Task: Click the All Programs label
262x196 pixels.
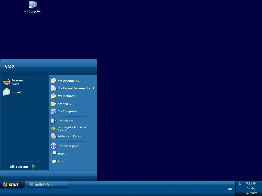Action: pyautogui.click(x=19, y=167)
